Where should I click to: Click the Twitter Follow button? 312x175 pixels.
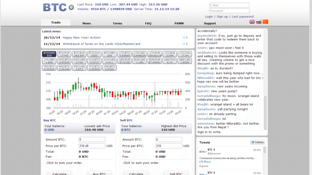257,142
